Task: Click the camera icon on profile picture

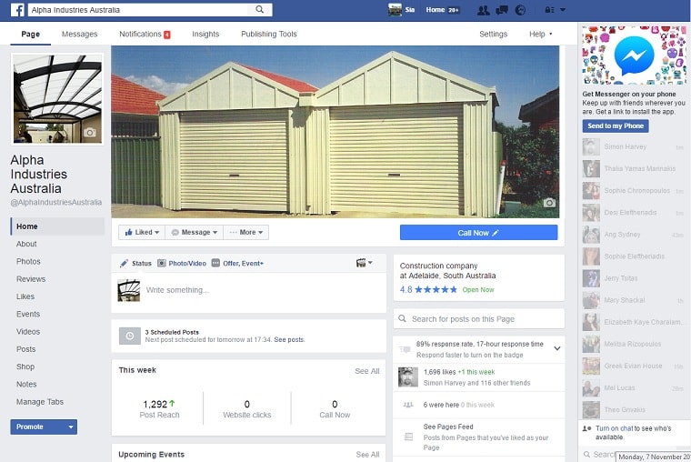Action: (x=89, y=133)
